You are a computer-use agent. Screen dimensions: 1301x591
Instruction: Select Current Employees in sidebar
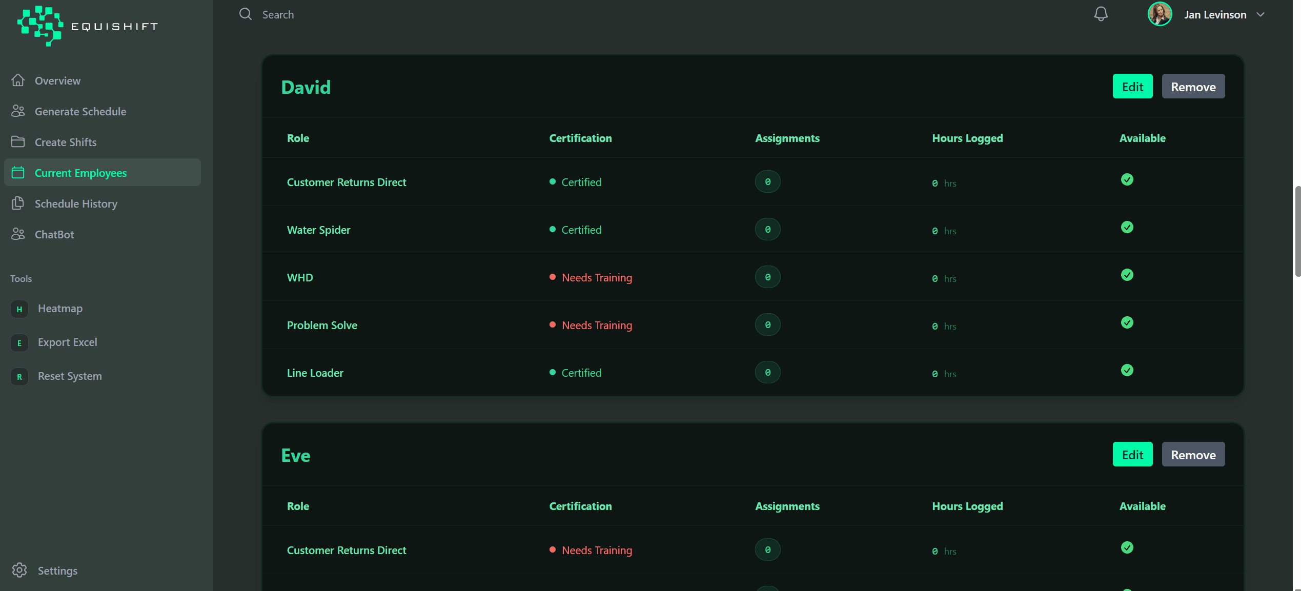[x=103, y=173]
